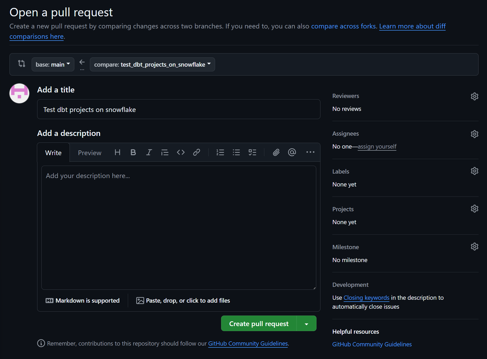Click the 'No milestone' text
The image size is (487, 359).
tap(350, 260)
